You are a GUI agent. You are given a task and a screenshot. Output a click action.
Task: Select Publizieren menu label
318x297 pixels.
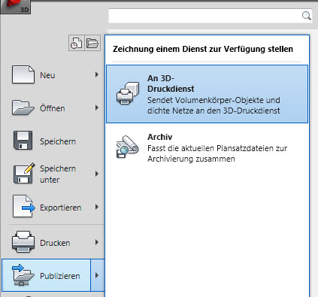[60, 276]
